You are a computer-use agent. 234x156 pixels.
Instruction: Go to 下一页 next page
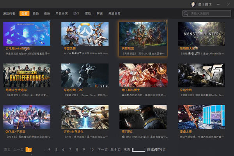click(x=103, y=149)
